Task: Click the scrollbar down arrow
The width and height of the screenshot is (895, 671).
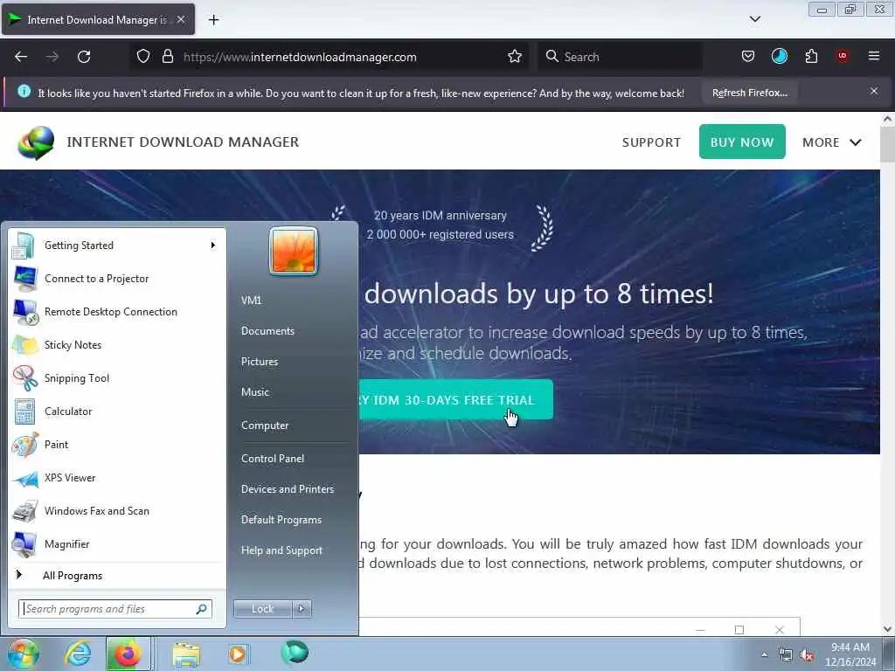Action: (x=887, y=629)
